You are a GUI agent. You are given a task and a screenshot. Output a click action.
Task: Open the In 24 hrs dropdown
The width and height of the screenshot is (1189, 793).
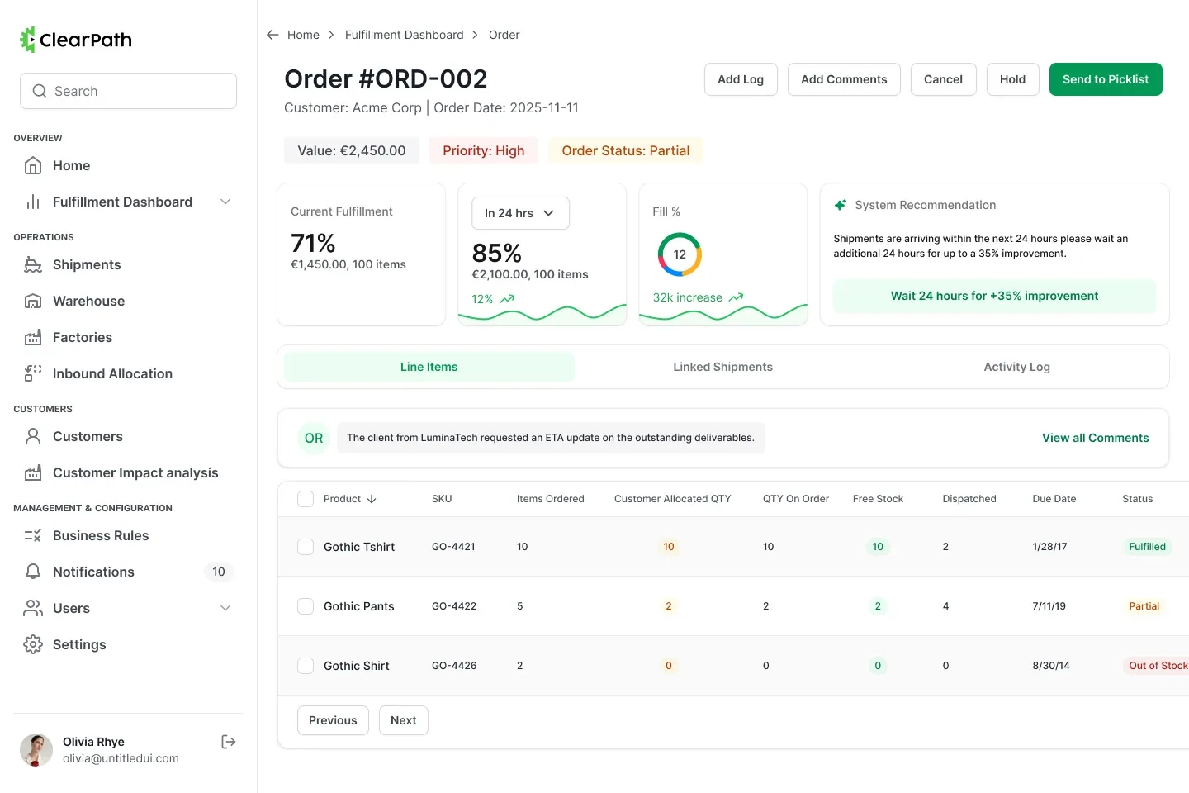pos(520,213)
